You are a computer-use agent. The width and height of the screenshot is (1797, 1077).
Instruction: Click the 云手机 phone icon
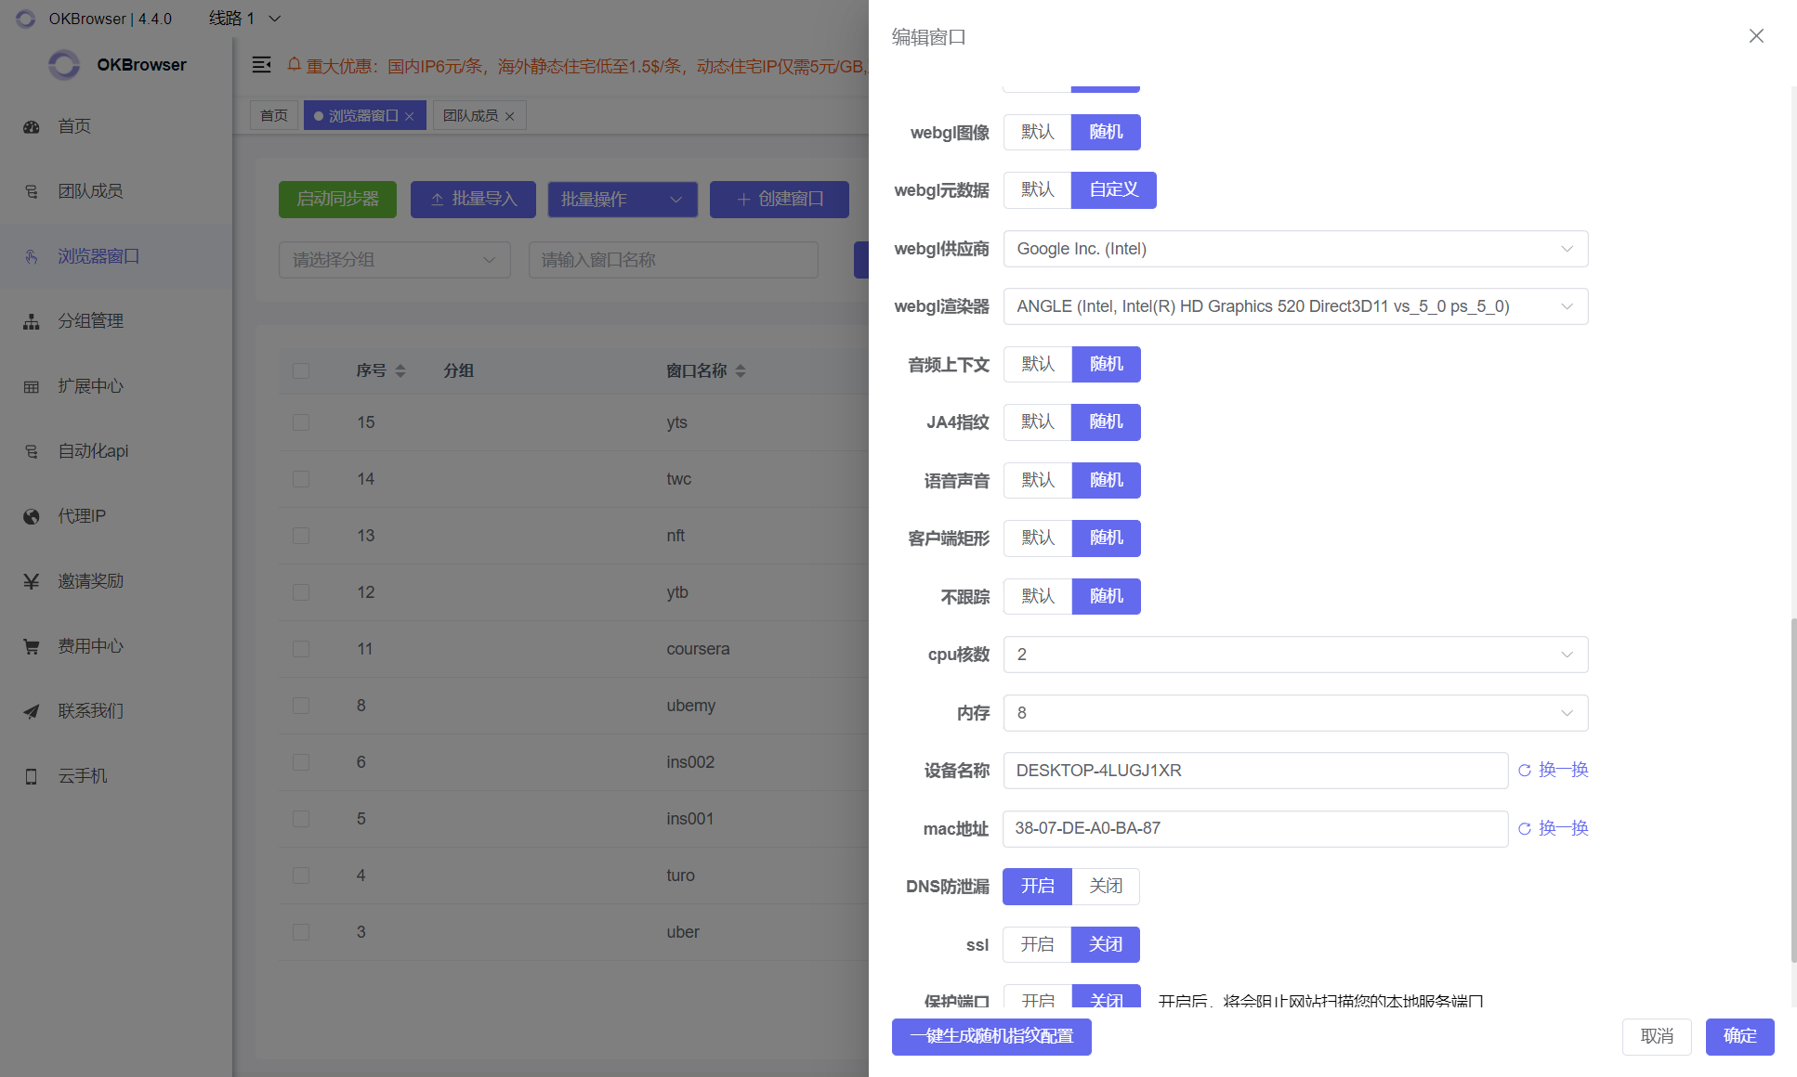32,777
